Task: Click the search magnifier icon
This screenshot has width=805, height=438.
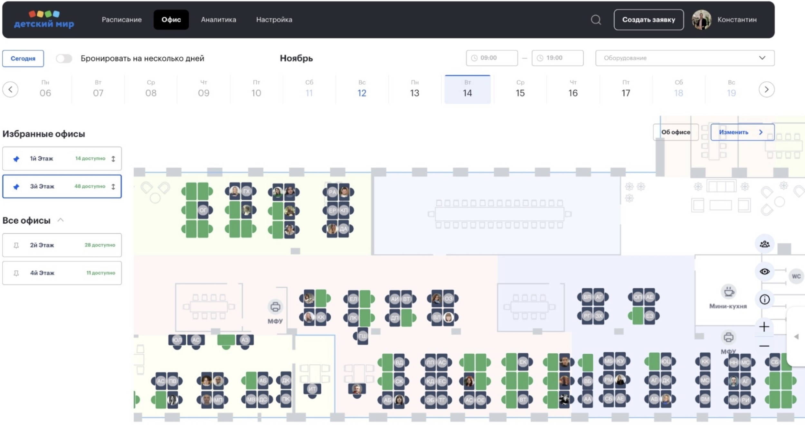Action: (x=596, y=20)
